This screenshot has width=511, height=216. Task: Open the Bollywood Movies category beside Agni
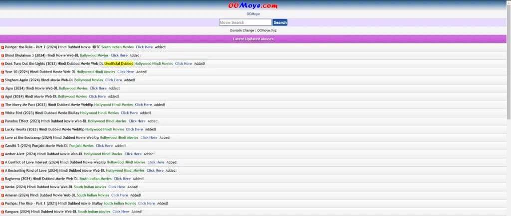[x=72, y=97]
